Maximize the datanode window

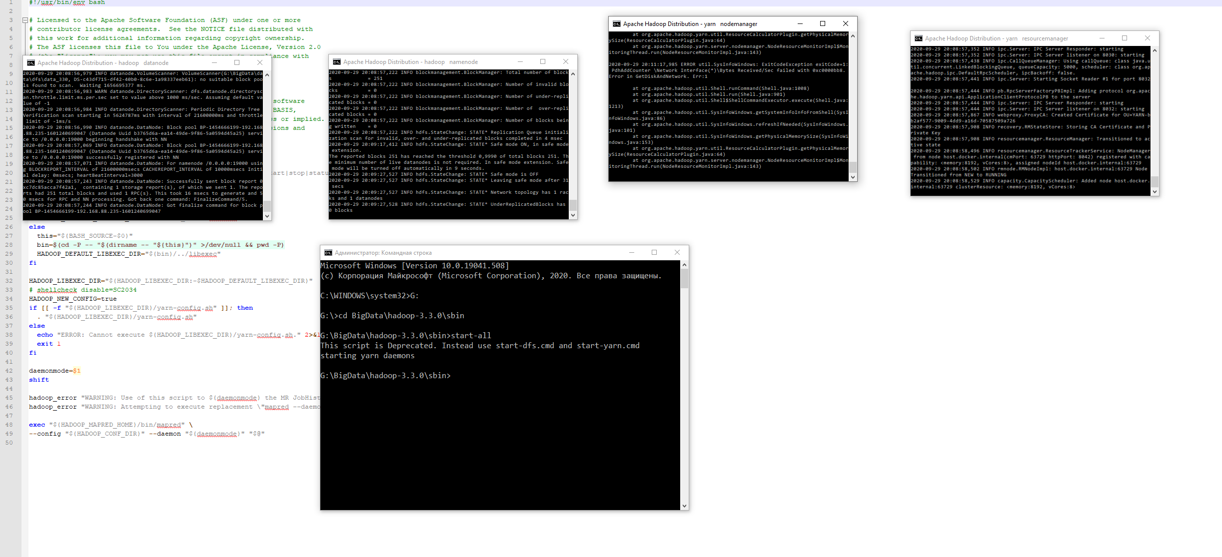point(237,62)
